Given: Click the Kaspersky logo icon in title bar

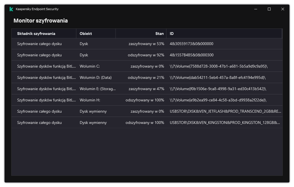Looking at the screenshot, I should (x=11, y=9).
